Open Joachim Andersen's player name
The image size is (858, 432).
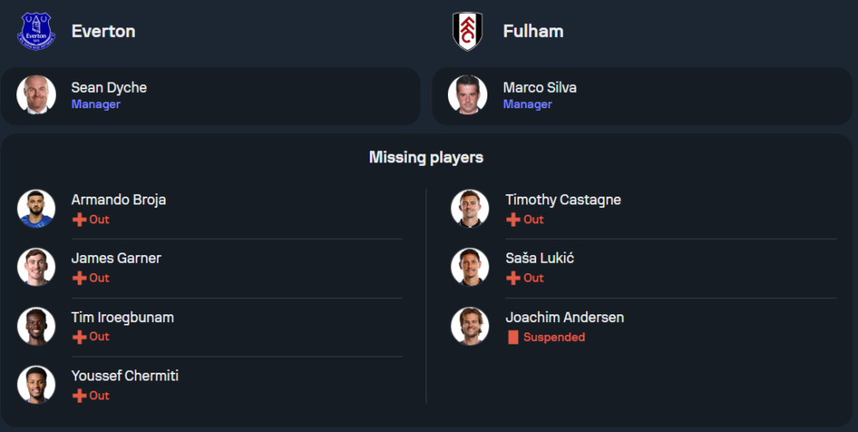point(565,318)
